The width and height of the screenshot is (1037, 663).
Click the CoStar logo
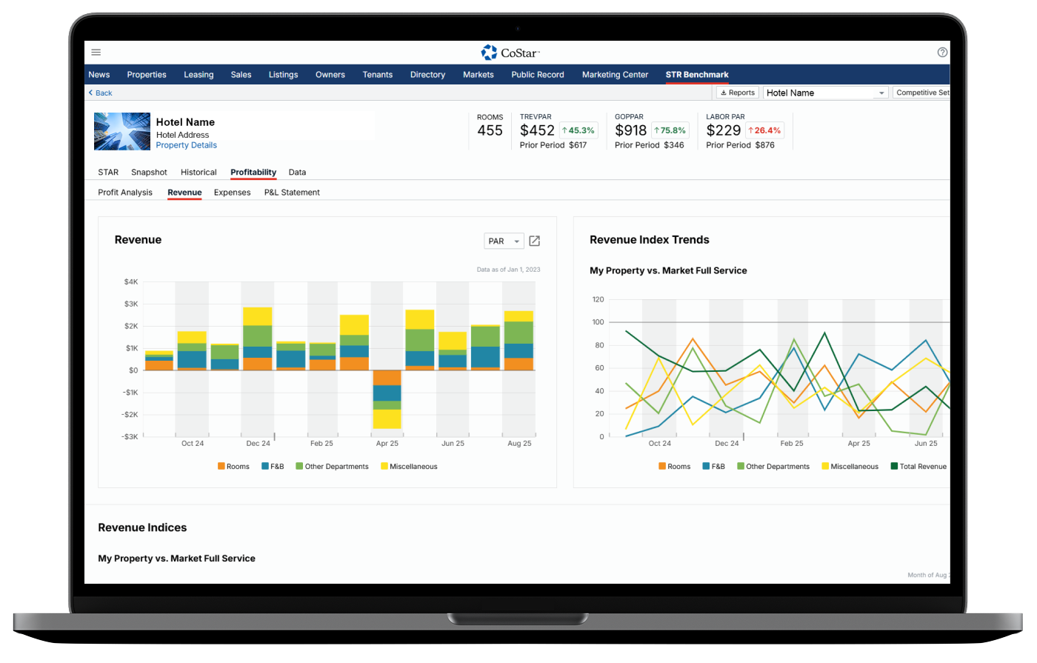[x=510, y=53]
